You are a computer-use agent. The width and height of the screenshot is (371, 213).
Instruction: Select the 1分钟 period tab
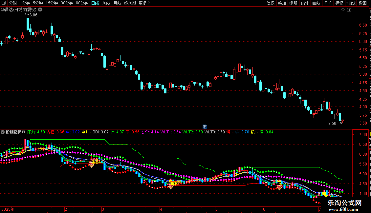[x=25, y=3]
